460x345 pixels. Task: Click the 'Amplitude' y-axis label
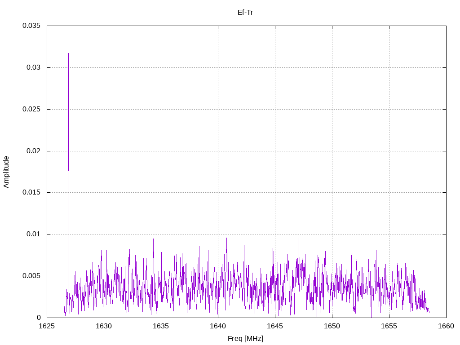(6, 172)
